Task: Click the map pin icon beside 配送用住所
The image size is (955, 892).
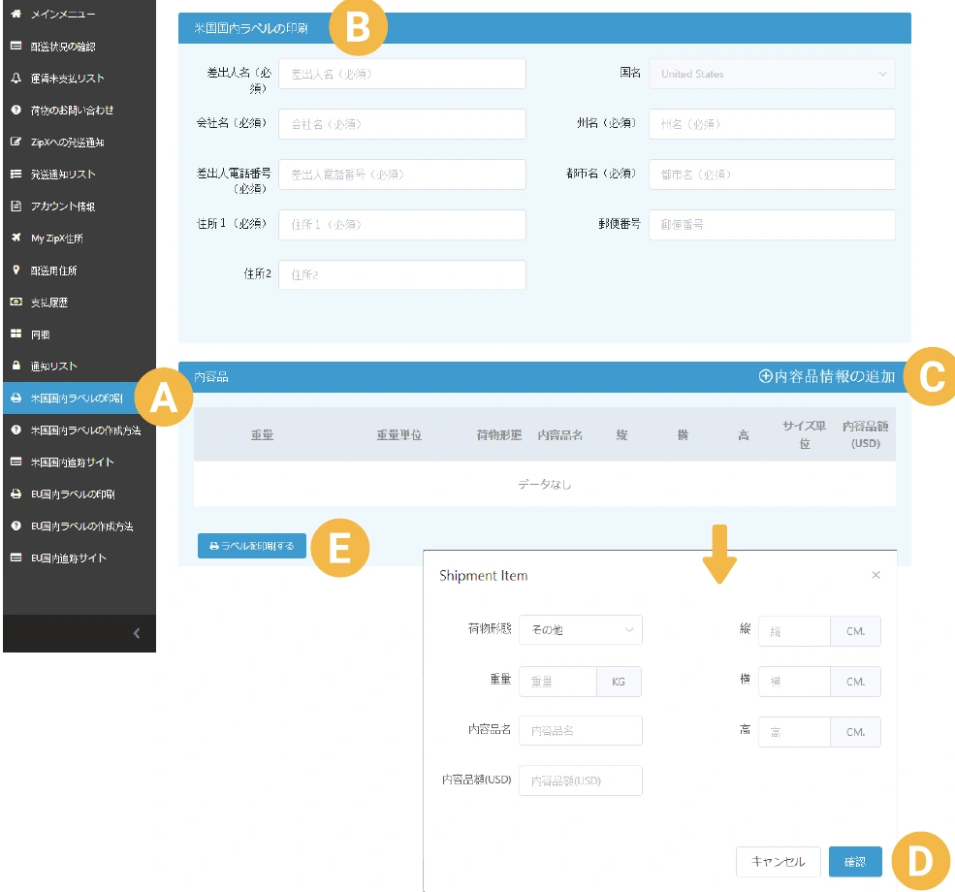Action: (16, 270)
